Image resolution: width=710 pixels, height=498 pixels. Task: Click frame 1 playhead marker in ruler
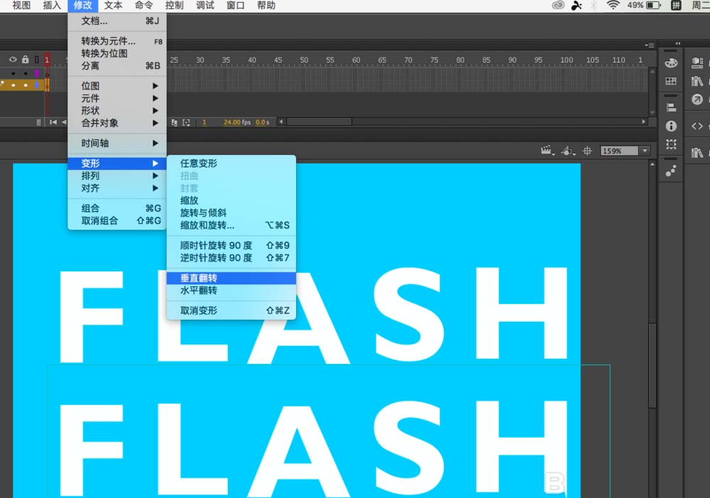pos(47,60)
